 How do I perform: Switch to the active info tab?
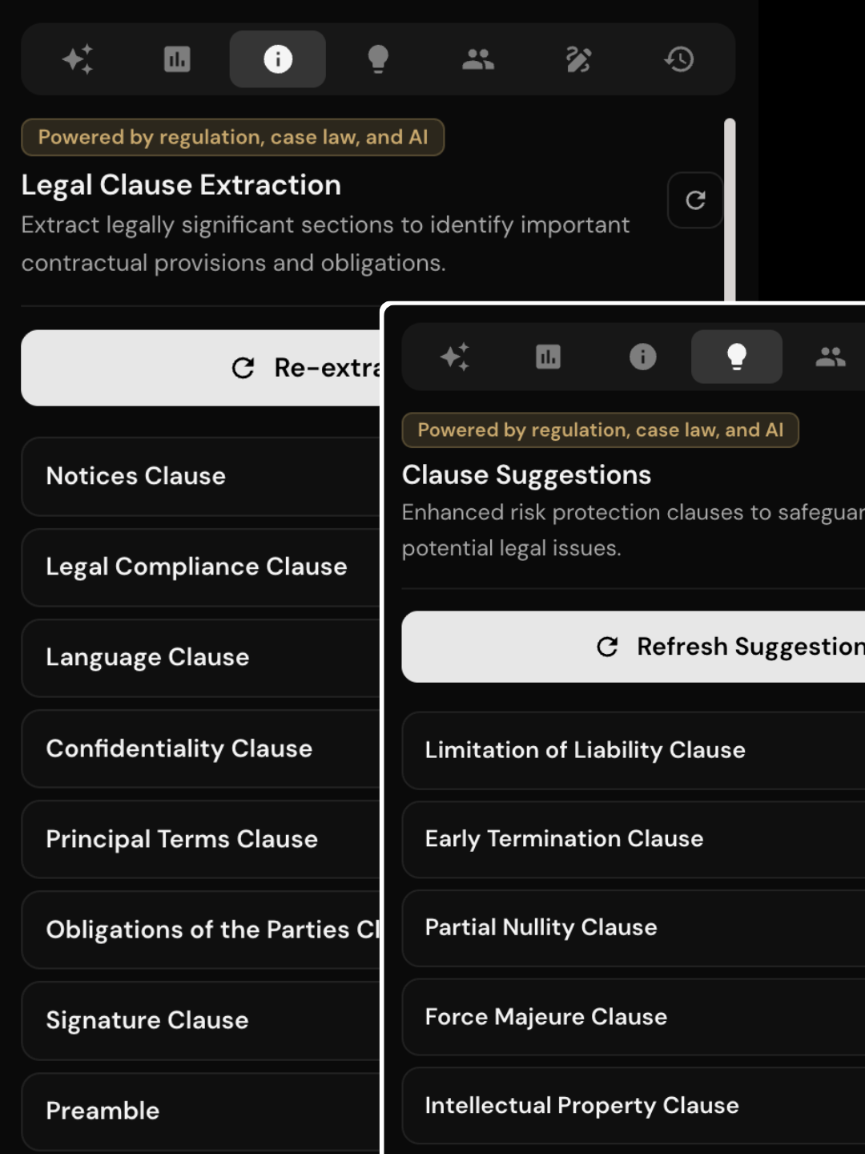(277, 59)
